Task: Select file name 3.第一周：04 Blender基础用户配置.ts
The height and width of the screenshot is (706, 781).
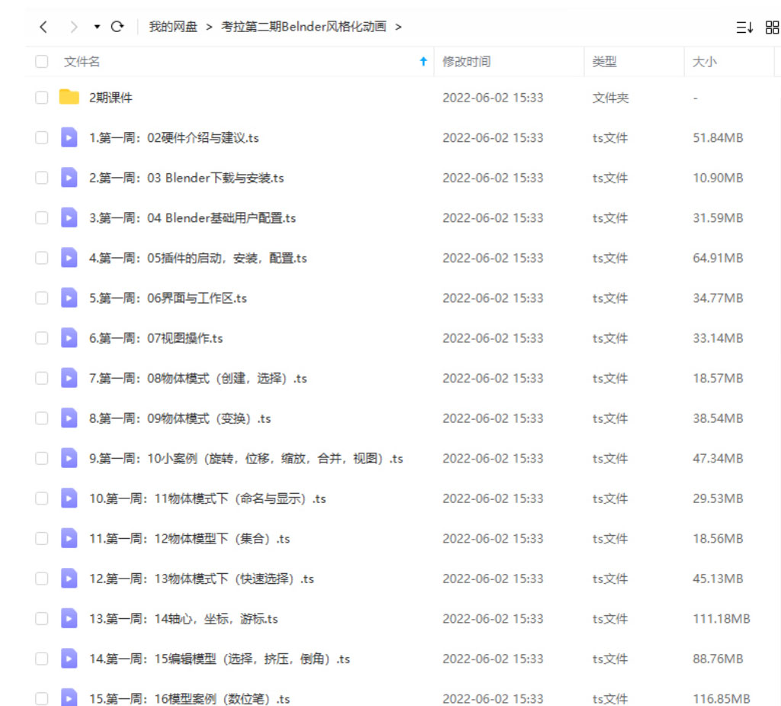Action: tap(192, 218)
